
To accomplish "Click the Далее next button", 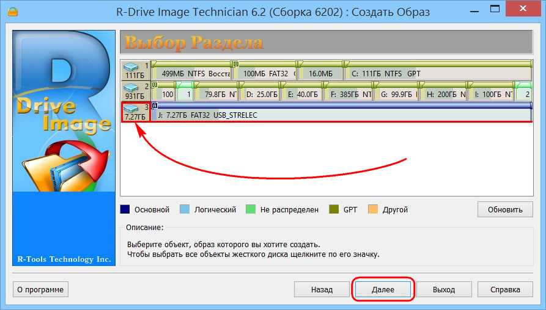I will 383,289.
